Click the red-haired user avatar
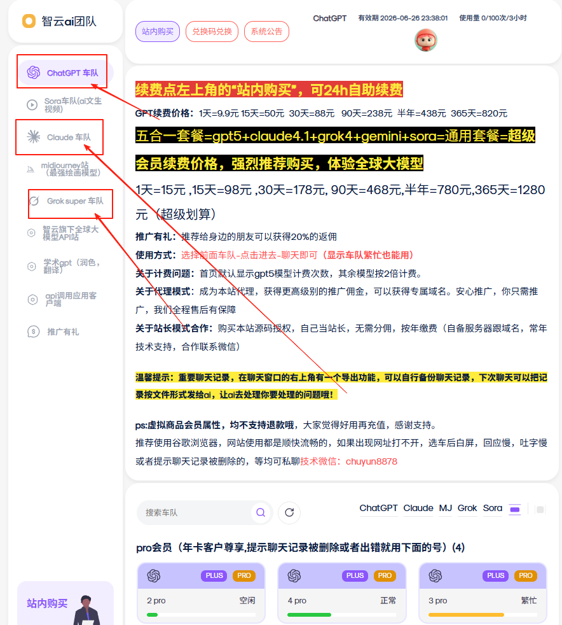The height and width of the screenshot is (625, 562). pos(426,40)
